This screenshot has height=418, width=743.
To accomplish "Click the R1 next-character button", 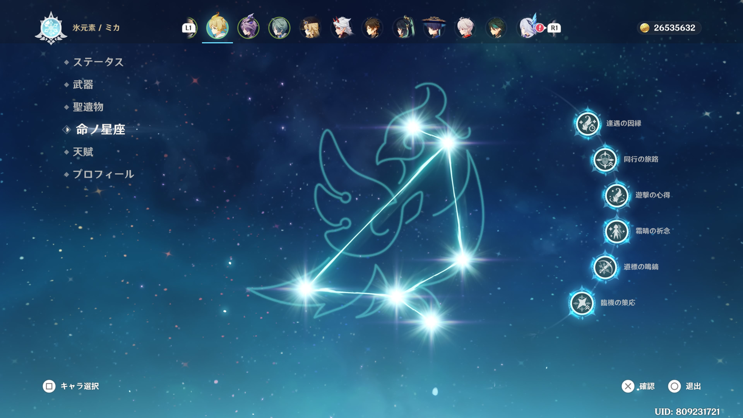I will click(554, 28).
